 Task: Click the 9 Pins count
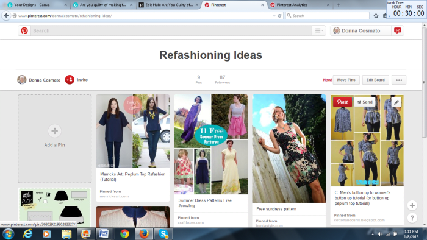[x=198, y=80]
